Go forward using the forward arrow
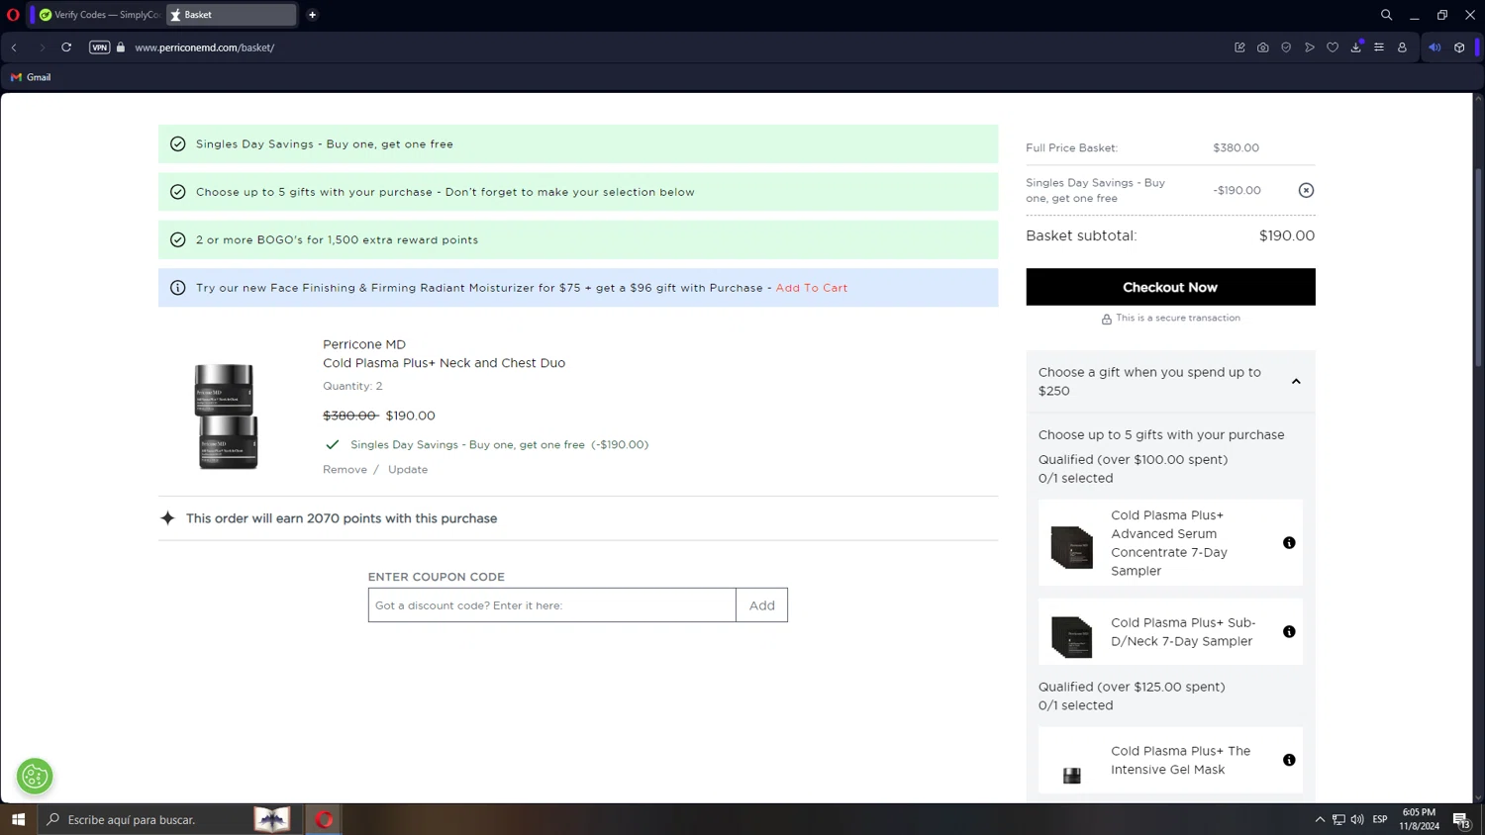This screenshot has width=1485, height=835. (42, 47)
